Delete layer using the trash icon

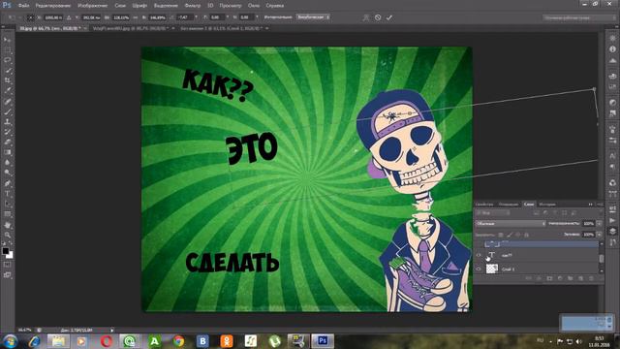[x=591, y=278]
